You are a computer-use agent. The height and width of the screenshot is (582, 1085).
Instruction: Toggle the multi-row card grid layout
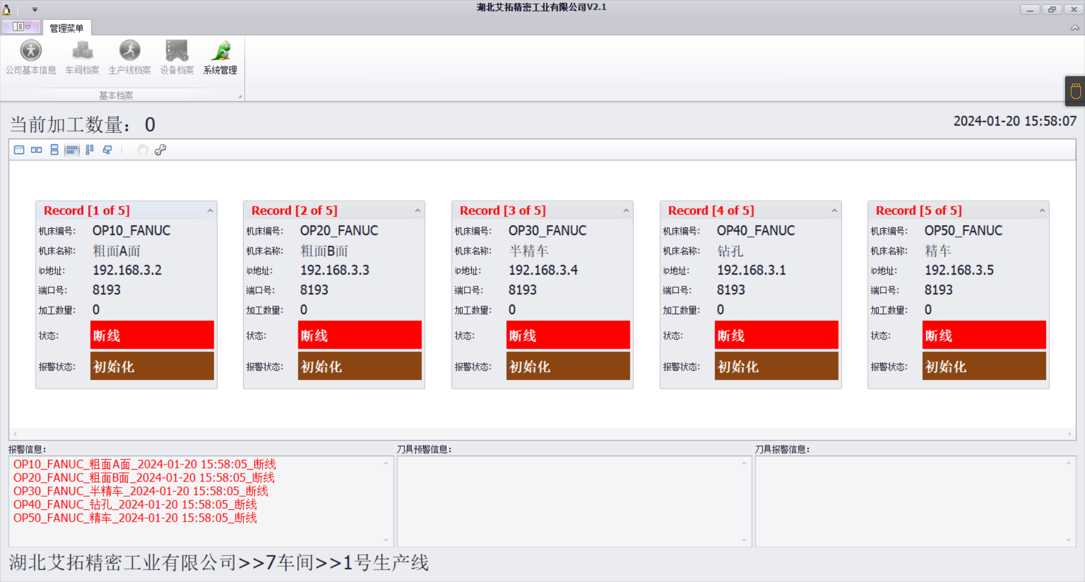[x=72, y=150]
